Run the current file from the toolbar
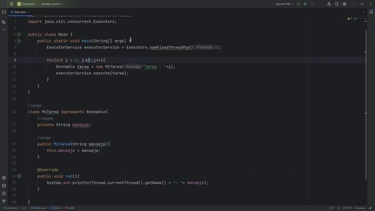Screen dimensions: 375x211 coord(298,4)
